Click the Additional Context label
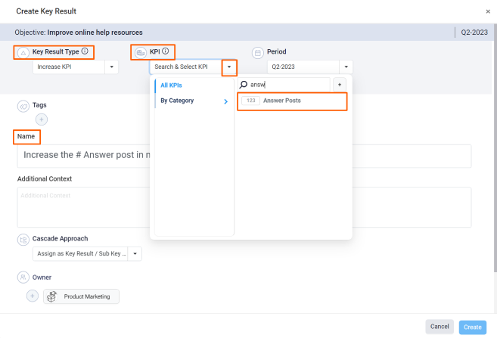Viewport: 497px width, 338px height. [x=45, y=178]
